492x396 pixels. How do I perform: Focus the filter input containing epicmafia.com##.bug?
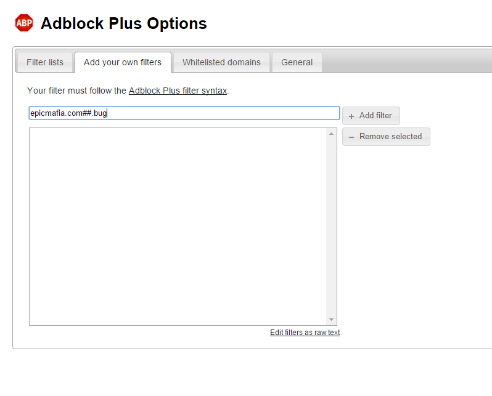point(184,113)
